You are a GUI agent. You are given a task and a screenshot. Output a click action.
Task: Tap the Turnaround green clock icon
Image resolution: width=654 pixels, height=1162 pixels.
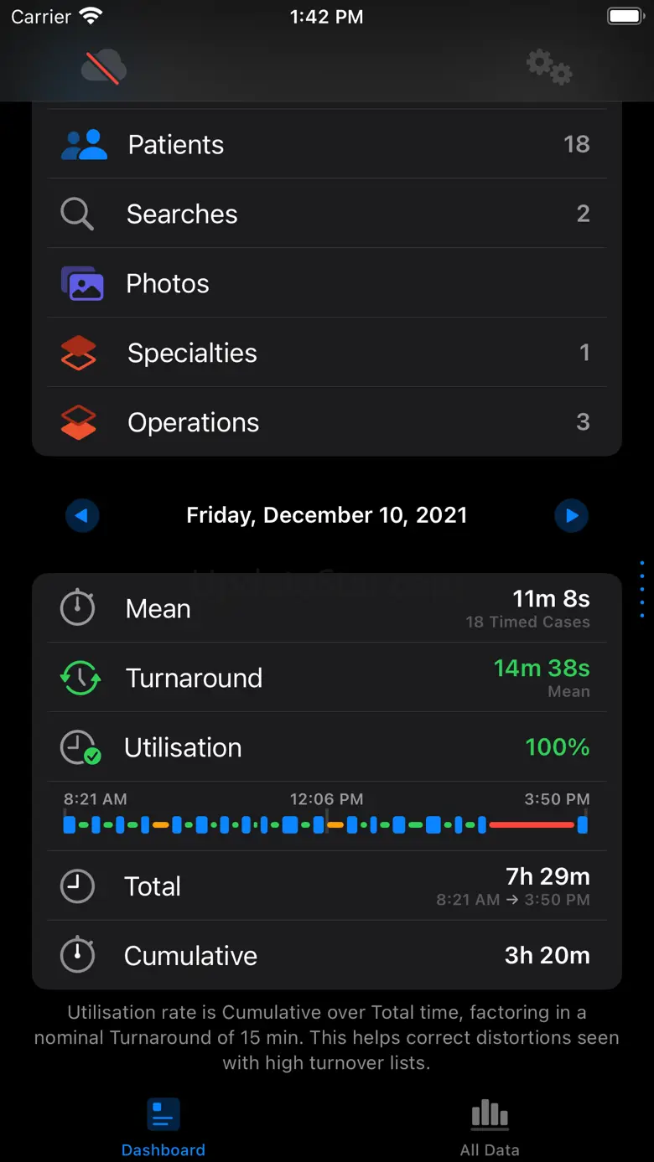click(80, 678)
